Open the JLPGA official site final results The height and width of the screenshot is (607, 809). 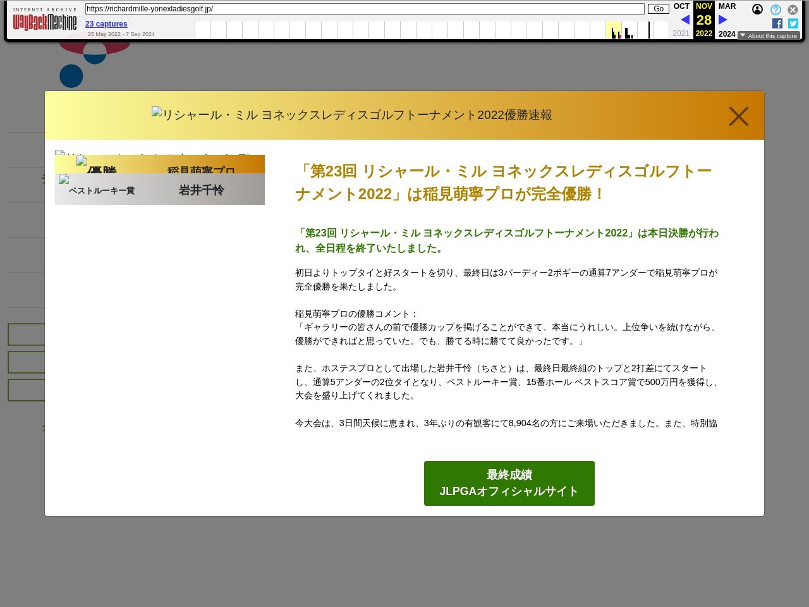(x=509, y=483)
